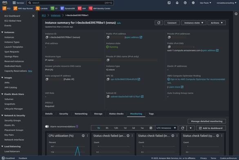Open the ronaldoconsulting account menu
Screen dimensions: 239x160
(226, 3)
